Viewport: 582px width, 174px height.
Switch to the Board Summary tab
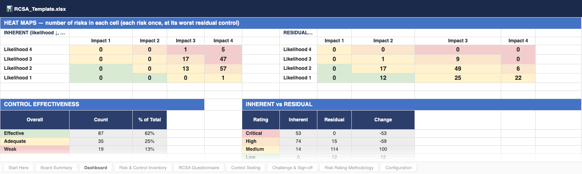click(x=56, y=168)
